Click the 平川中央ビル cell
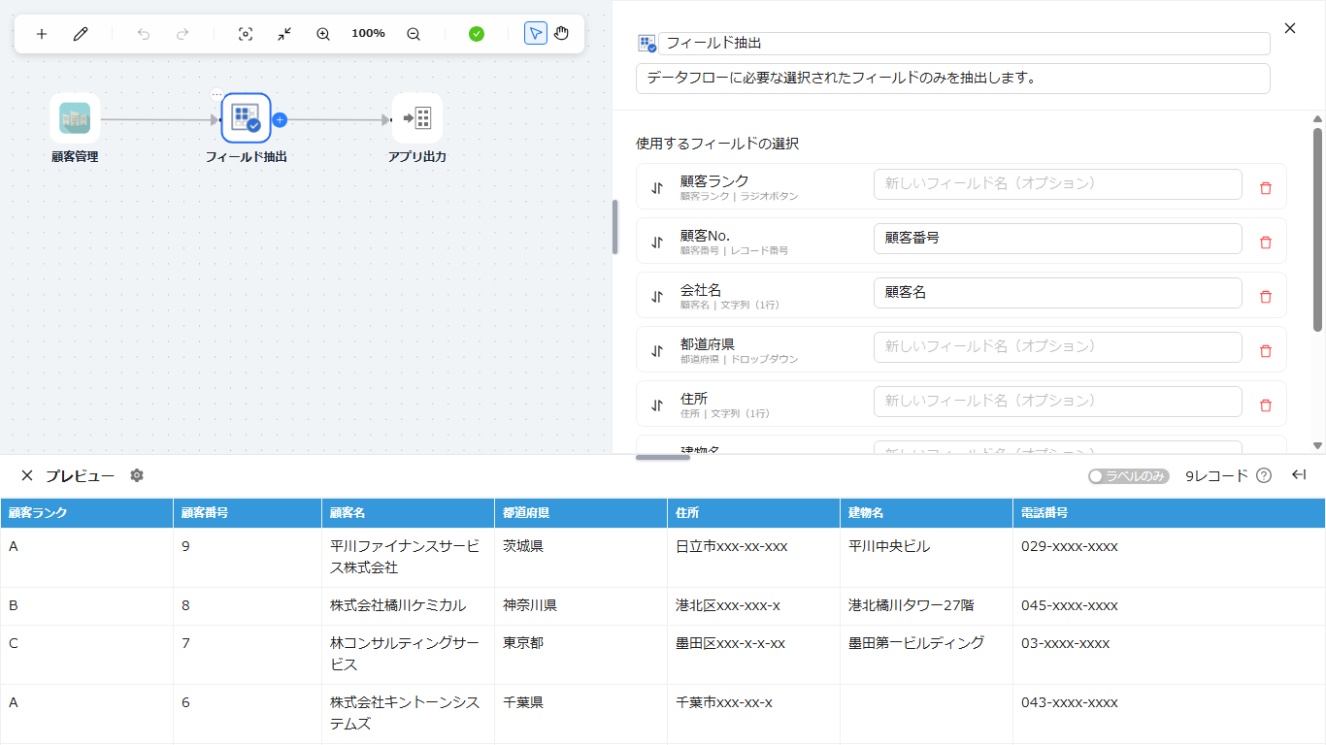This screenshot has height=745, width=1326. [x=927, y=558]
